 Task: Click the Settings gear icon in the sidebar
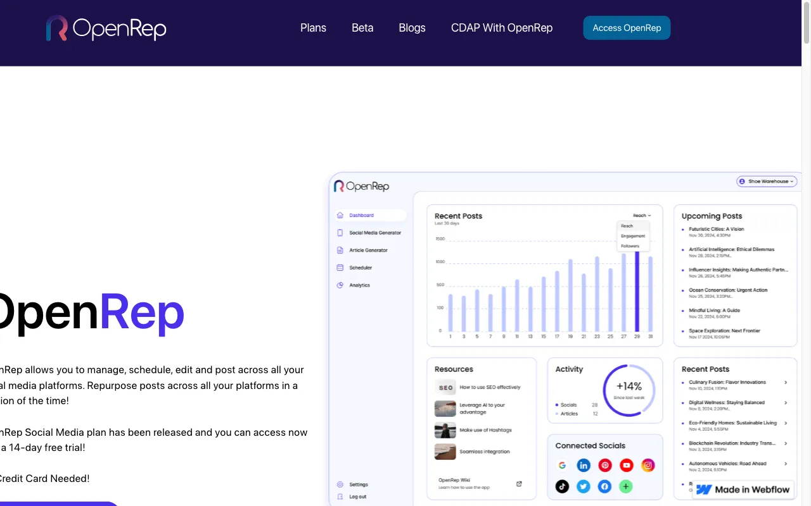point(340,484)
